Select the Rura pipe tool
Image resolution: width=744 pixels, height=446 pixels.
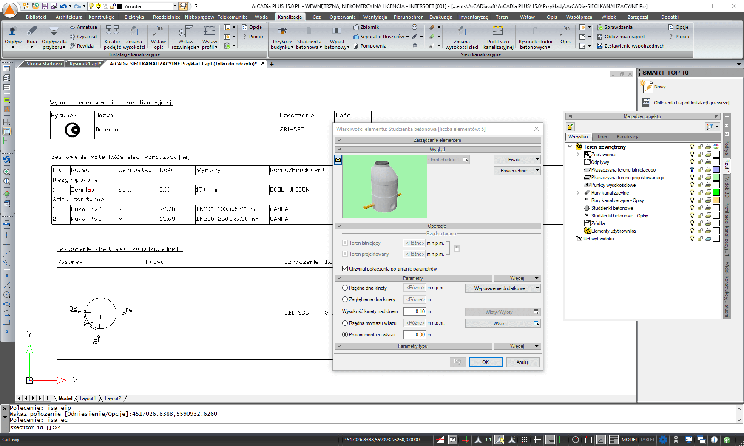[31, 37]
